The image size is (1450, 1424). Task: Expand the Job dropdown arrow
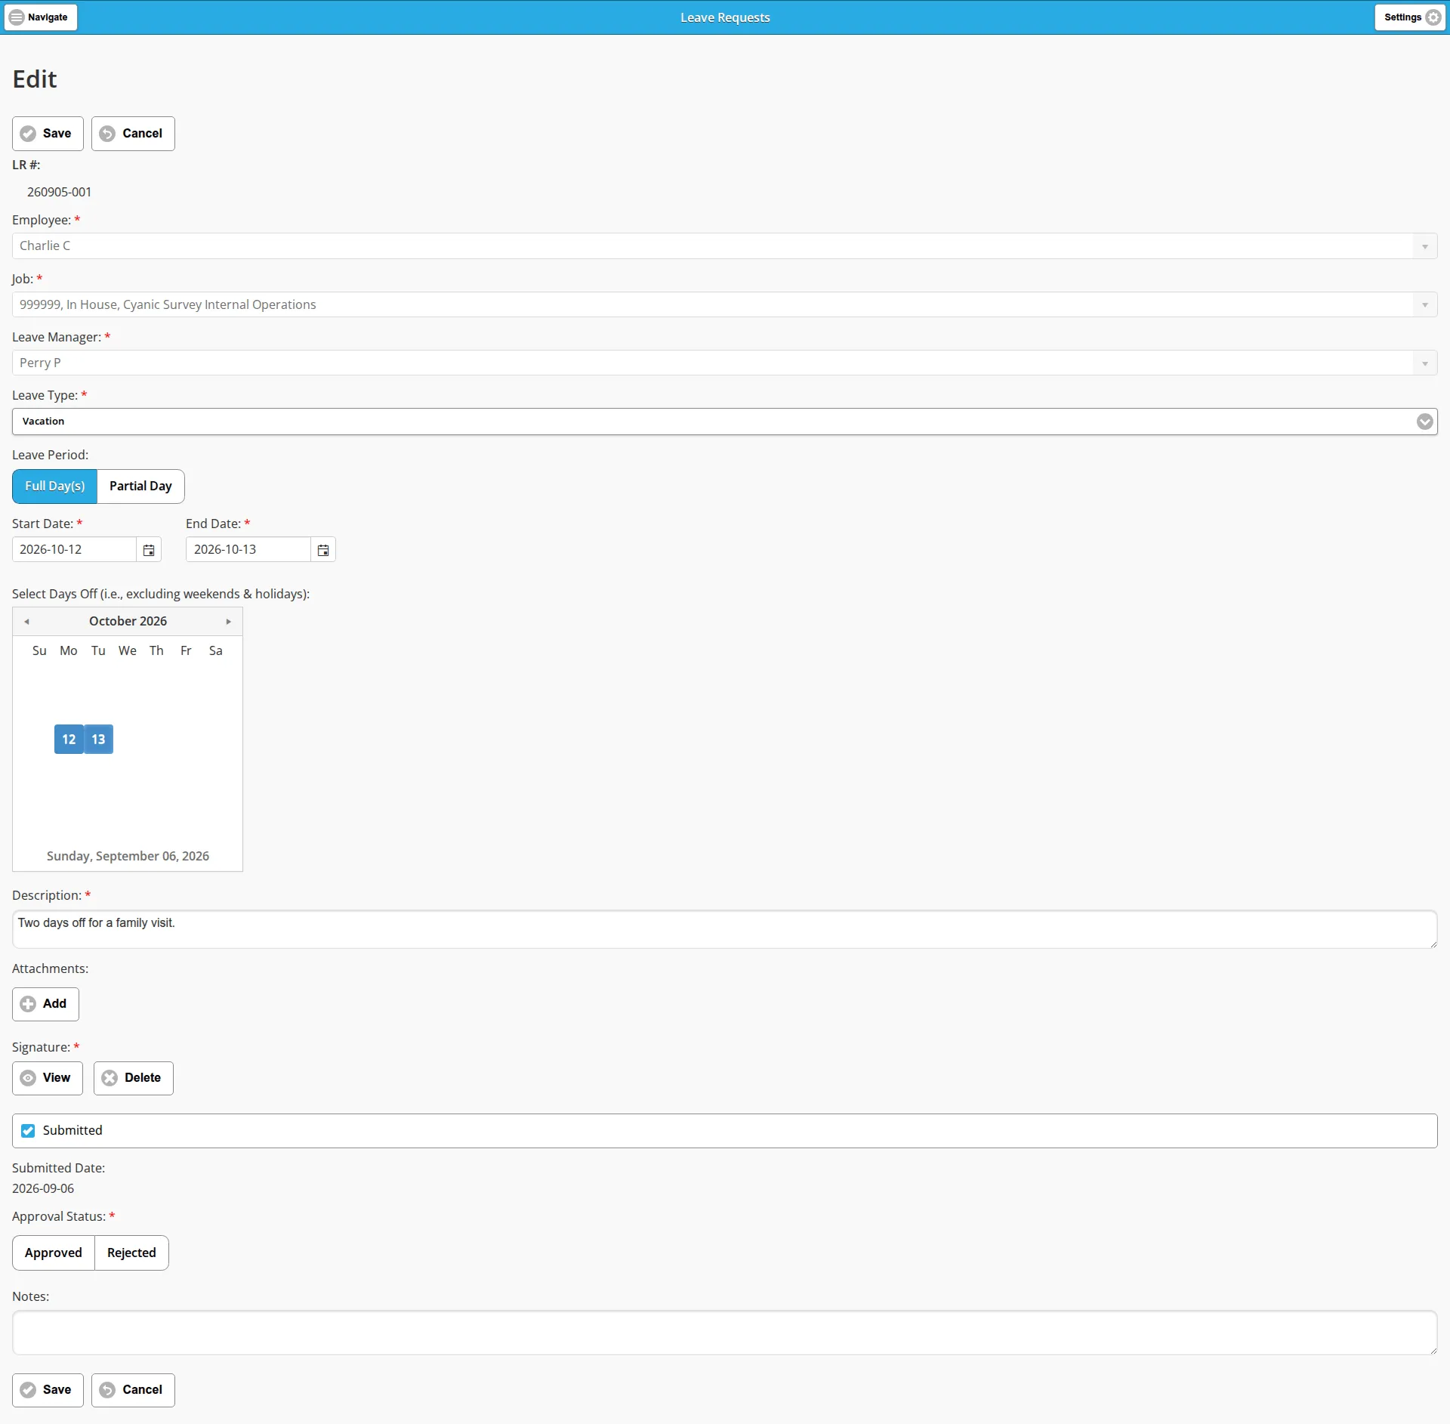(1424, 305)
